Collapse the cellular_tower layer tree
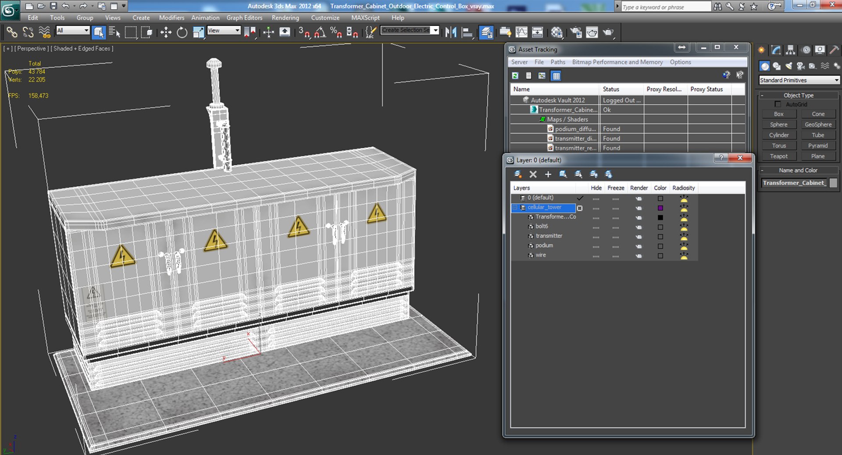Screen dimensions: 842x455 515,207
